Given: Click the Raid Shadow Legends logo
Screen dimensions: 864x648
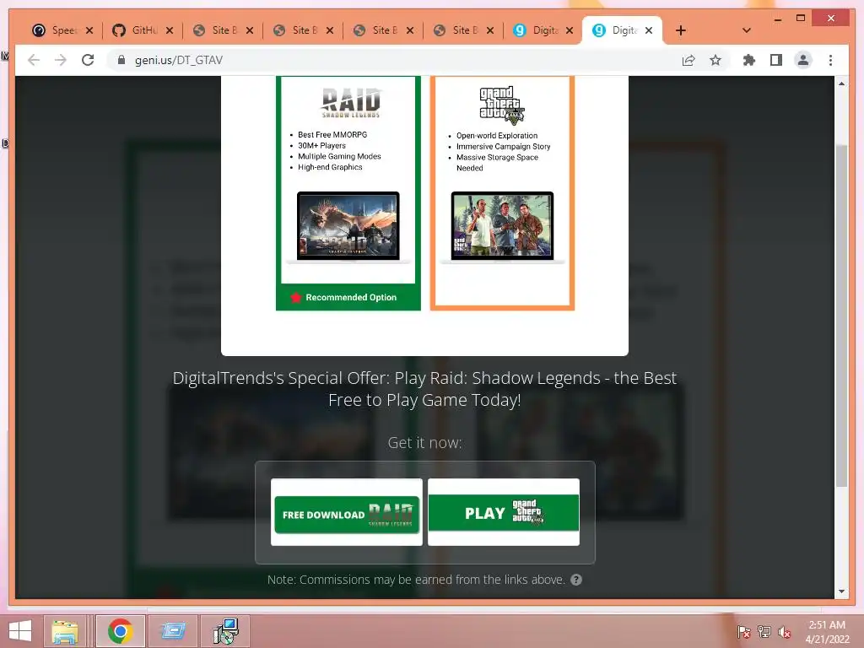Looking at the screenshot, I should (x=351, y=102).
